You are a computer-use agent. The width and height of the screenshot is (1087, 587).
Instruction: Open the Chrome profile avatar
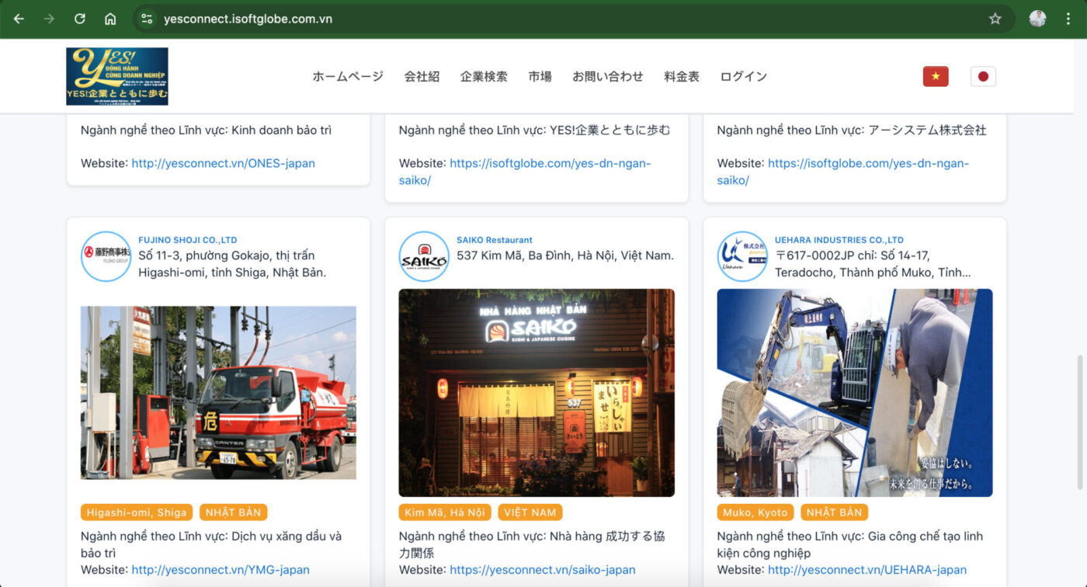point(1037,19)
